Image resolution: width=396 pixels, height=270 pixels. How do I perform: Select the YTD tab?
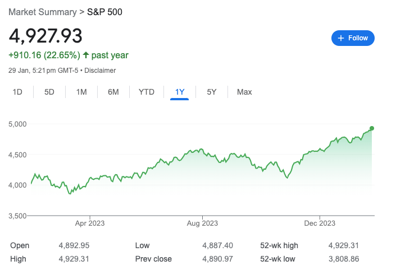click(146, 92)
